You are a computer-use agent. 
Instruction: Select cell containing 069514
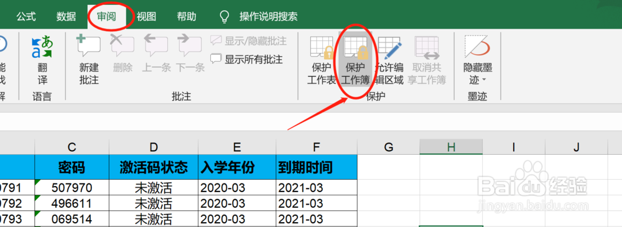(x=72, y=219)
